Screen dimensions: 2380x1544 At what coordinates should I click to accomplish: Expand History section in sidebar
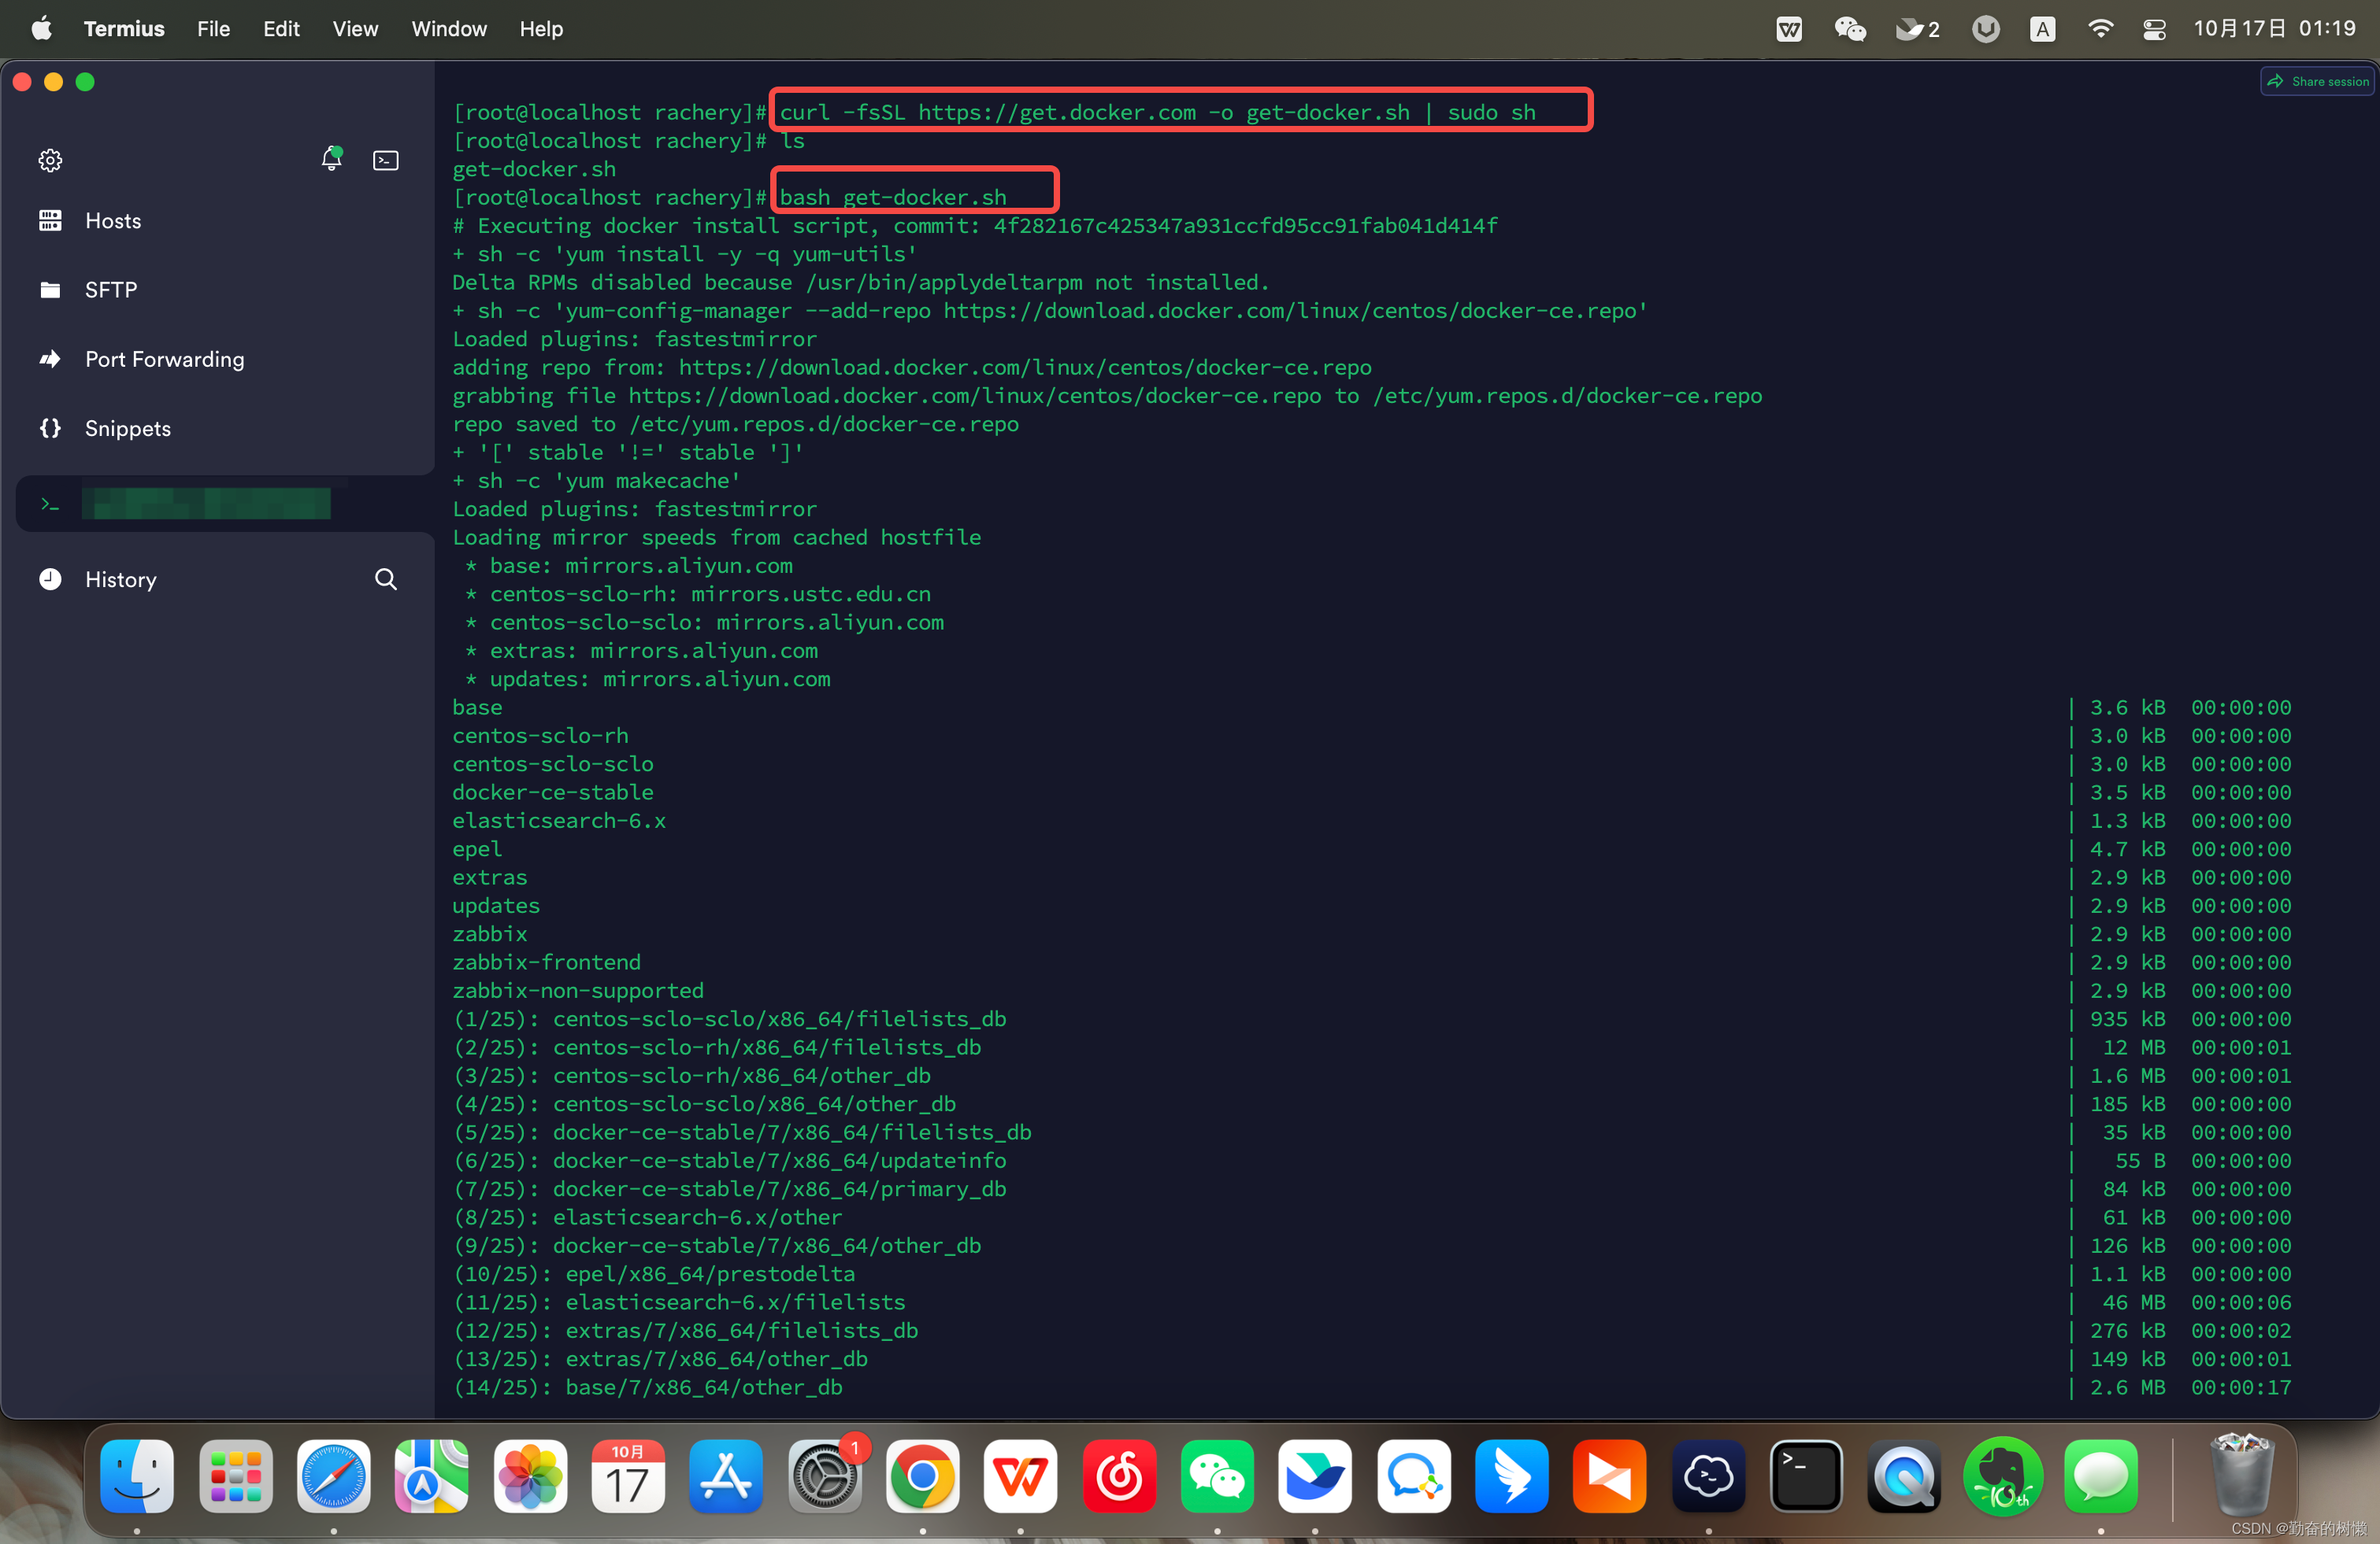121,578
